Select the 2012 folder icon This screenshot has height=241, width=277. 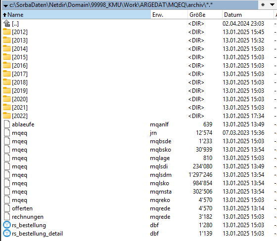(7, 32)
